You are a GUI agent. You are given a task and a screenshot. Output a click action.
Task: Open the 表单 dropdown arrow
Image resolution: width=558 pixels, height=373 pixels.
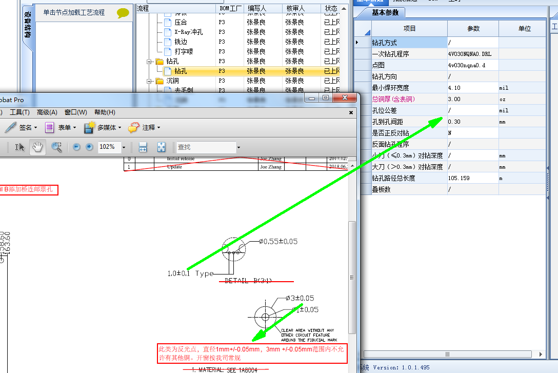click(x=74, y=127)
